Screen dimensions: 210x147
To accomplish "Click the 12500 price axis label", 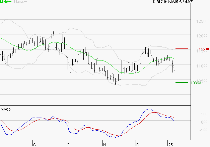I will pos(202,21).
